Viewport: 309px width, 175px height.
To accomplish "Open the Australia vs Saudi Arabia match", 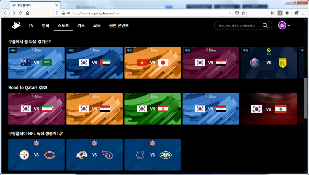I will [36, 62].
